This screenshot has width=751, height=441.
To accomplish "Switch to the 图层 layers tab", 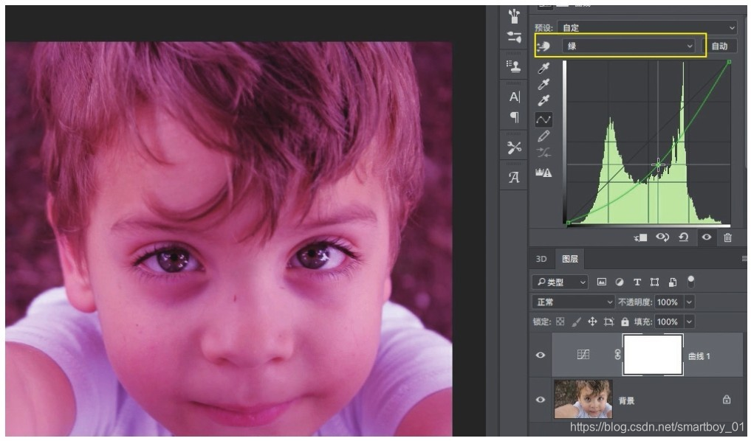I will 570,259.
